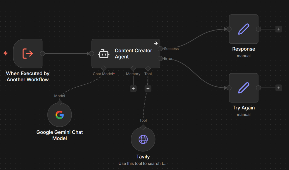This screenshot has width=289, height=170.
Task: Click the workflow trigger node icon
Action: [x=28, y=53]
